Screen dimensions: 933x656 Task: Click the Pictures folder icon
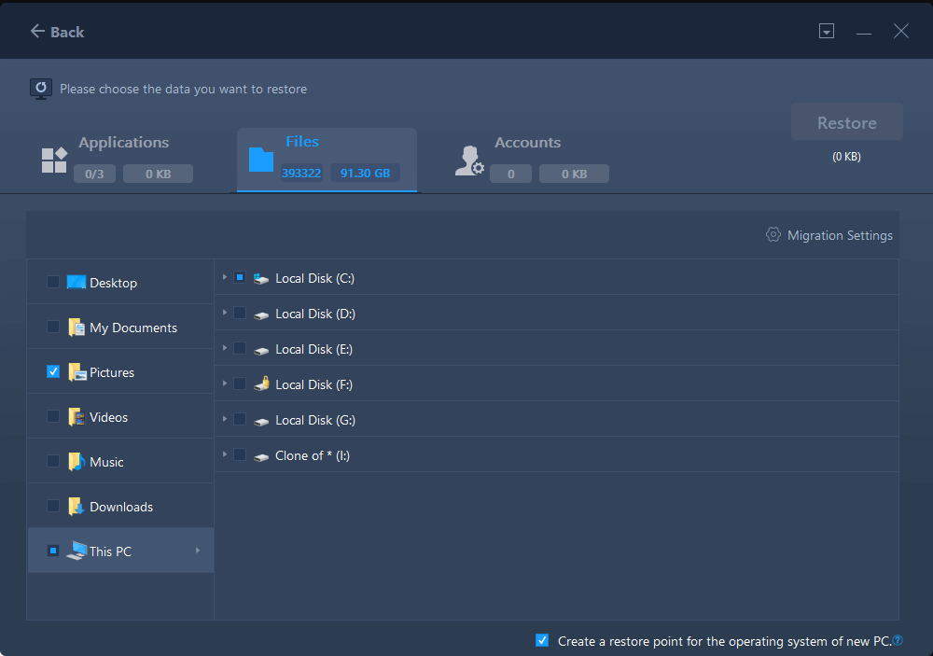tap(77, 372)
